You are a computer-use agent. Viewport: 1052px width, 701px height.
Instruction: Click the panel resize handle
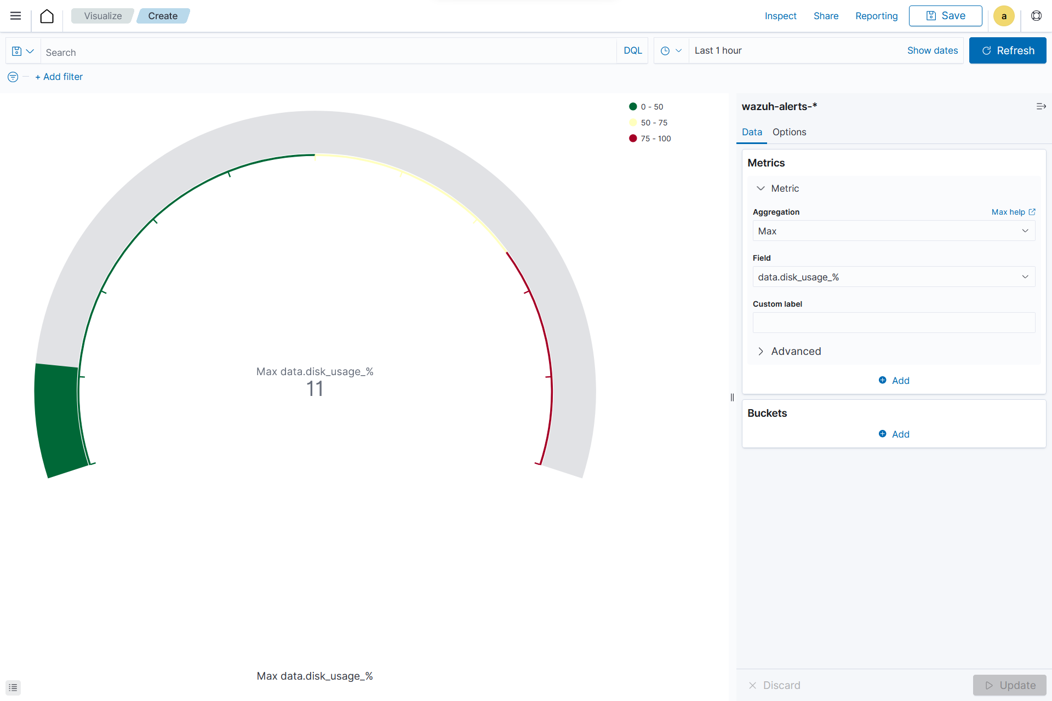732,398
